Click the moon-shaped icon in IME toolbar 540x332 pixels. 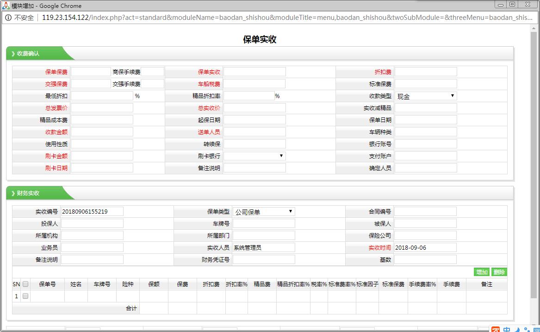517,329
